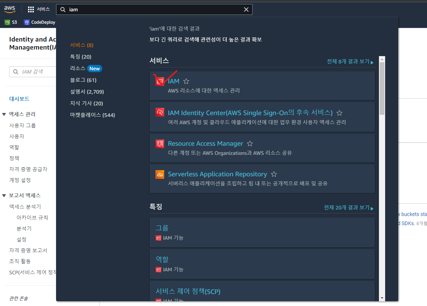Screen dimensions: 427x306
Task: Open 대시보드 link in the sidebar
Action: [19, 99]
